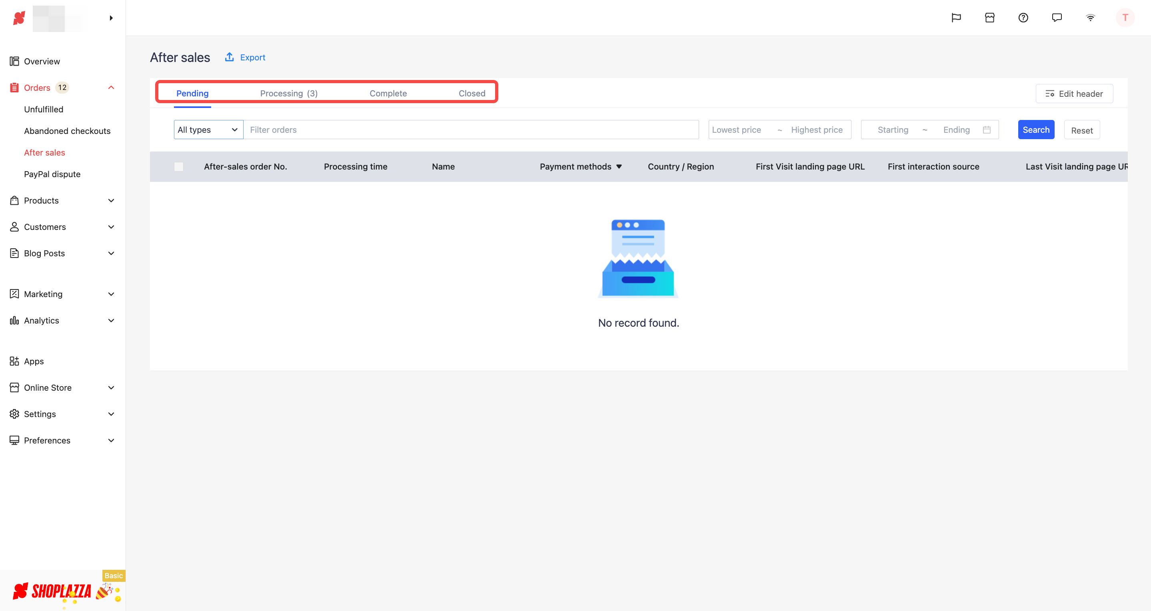Image resolution: width=1151 pixels, height=611 pixels.
Task: Click the Orders clipboard icon in sidebar
Action: (x=14, y=88)
